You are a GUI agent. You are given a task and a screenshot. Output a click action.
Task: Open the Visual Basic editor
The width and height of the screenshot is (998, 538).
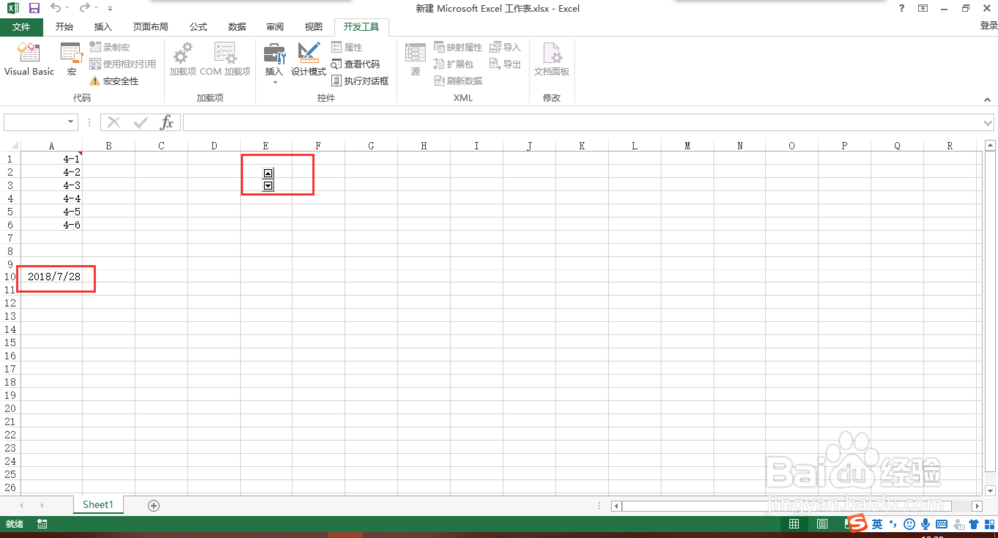(x=29, y=59)
